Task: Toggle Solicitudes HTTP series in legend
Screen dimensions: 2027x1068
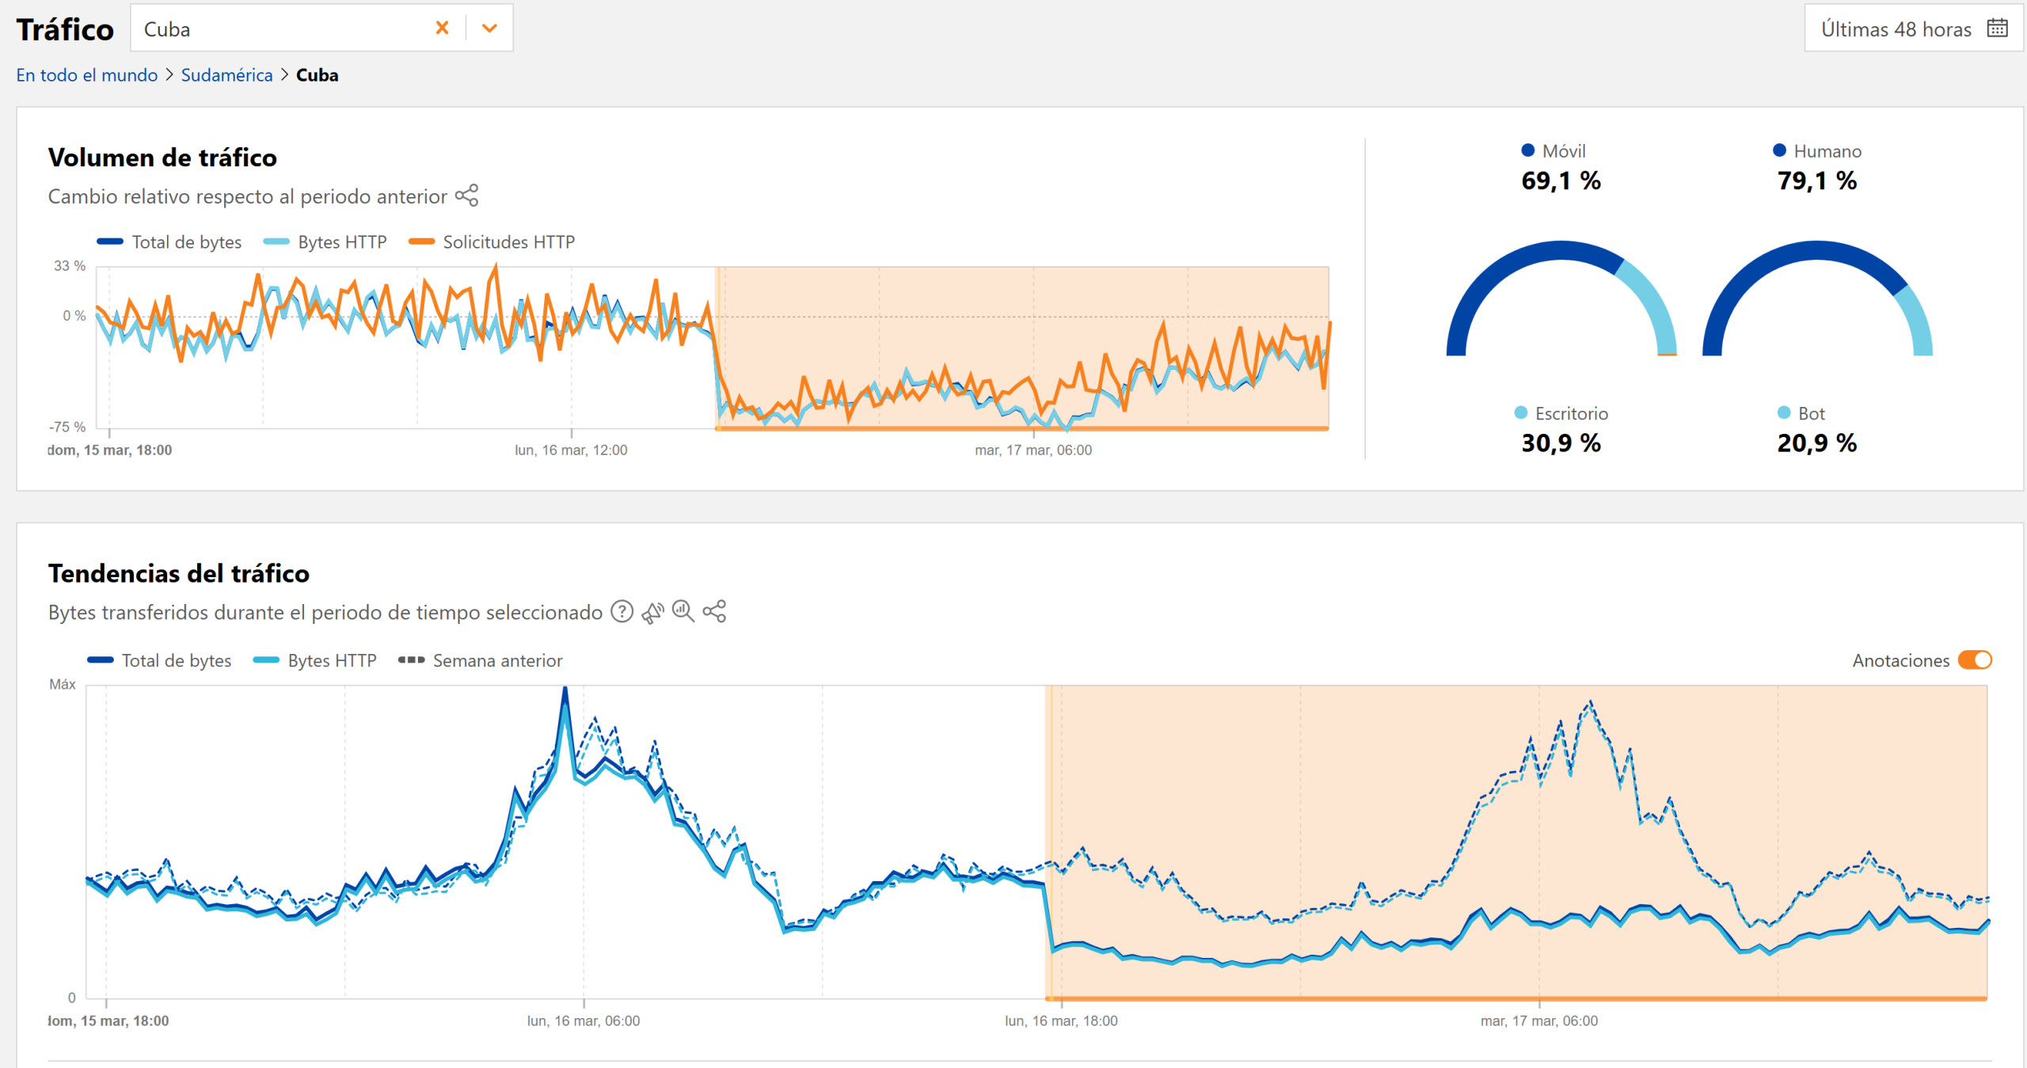Action: pyautogui.click(x=492, y=242)
